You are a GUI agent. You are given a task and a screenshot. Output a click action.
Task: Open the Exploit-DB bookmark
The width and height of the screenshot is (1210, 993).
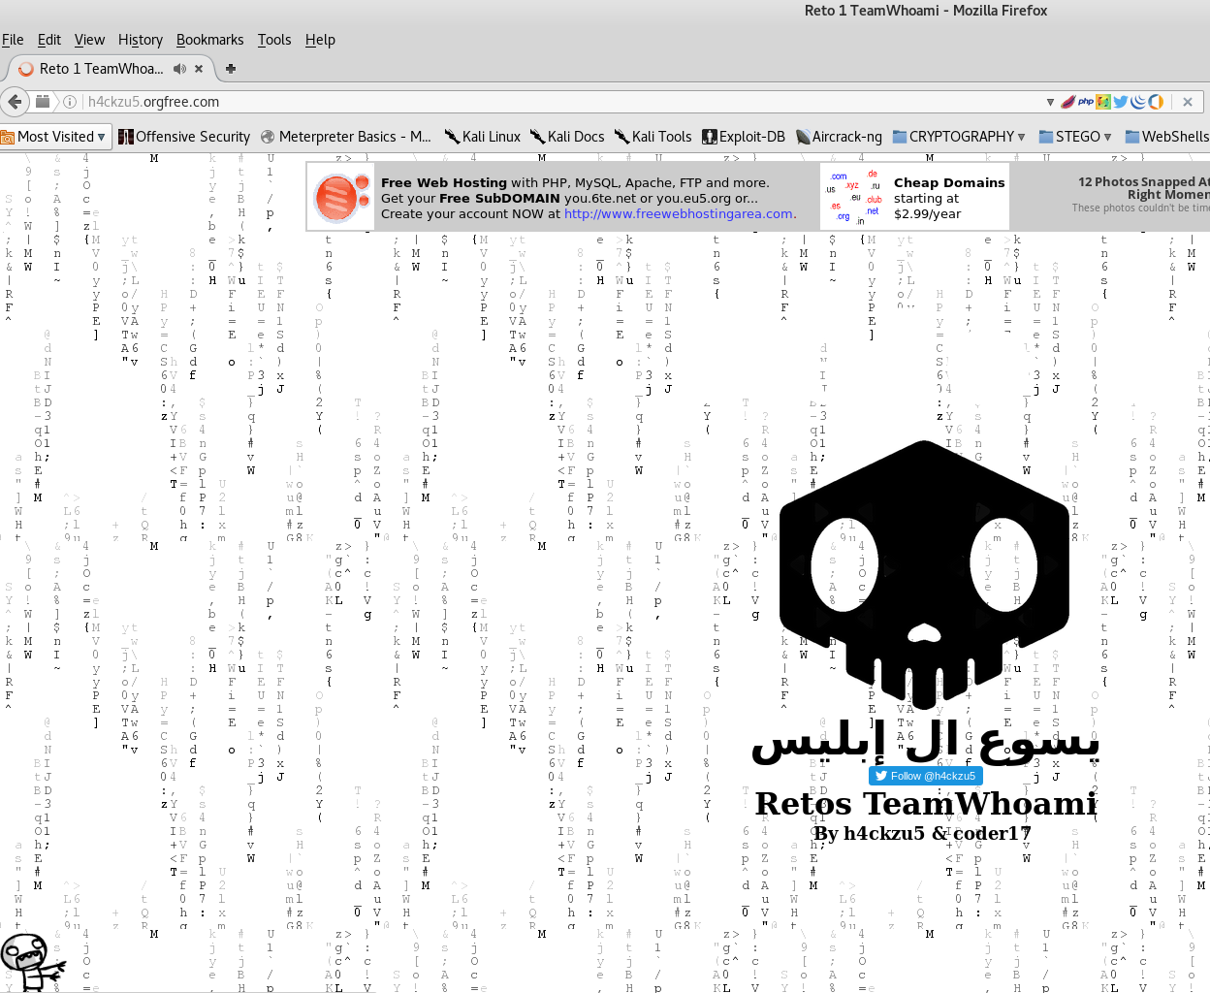[x=744, y=137]
